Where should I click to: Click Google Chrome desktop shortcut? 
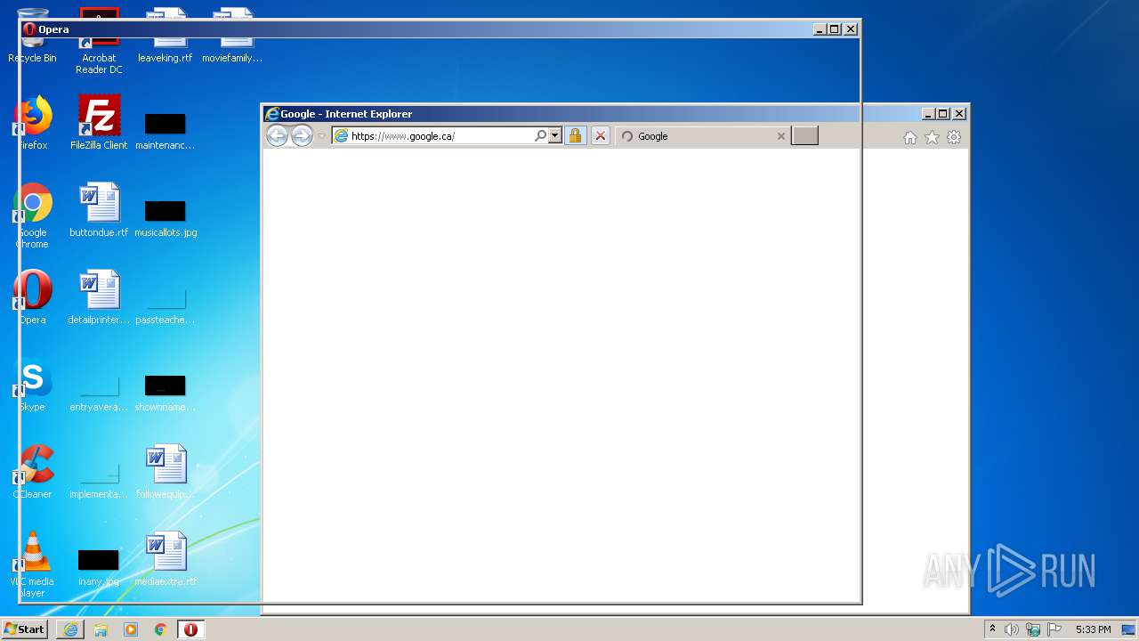tap(32, 215)
